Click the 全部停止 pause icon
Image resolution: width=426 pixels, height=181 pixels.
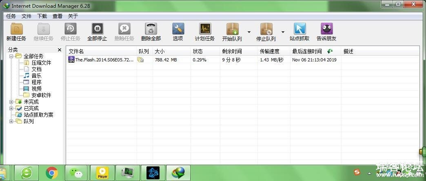click(97, 29)
